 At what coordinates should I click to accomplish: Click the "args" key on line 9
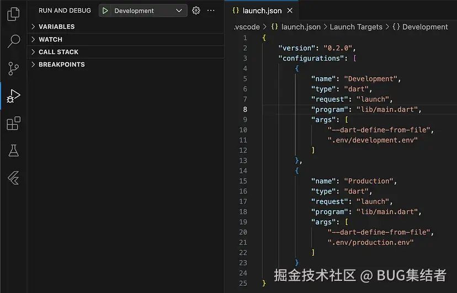click(323, 120)
